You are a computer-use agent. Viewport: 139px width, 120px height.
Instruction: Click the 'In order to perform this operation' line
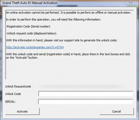(53, 19)
